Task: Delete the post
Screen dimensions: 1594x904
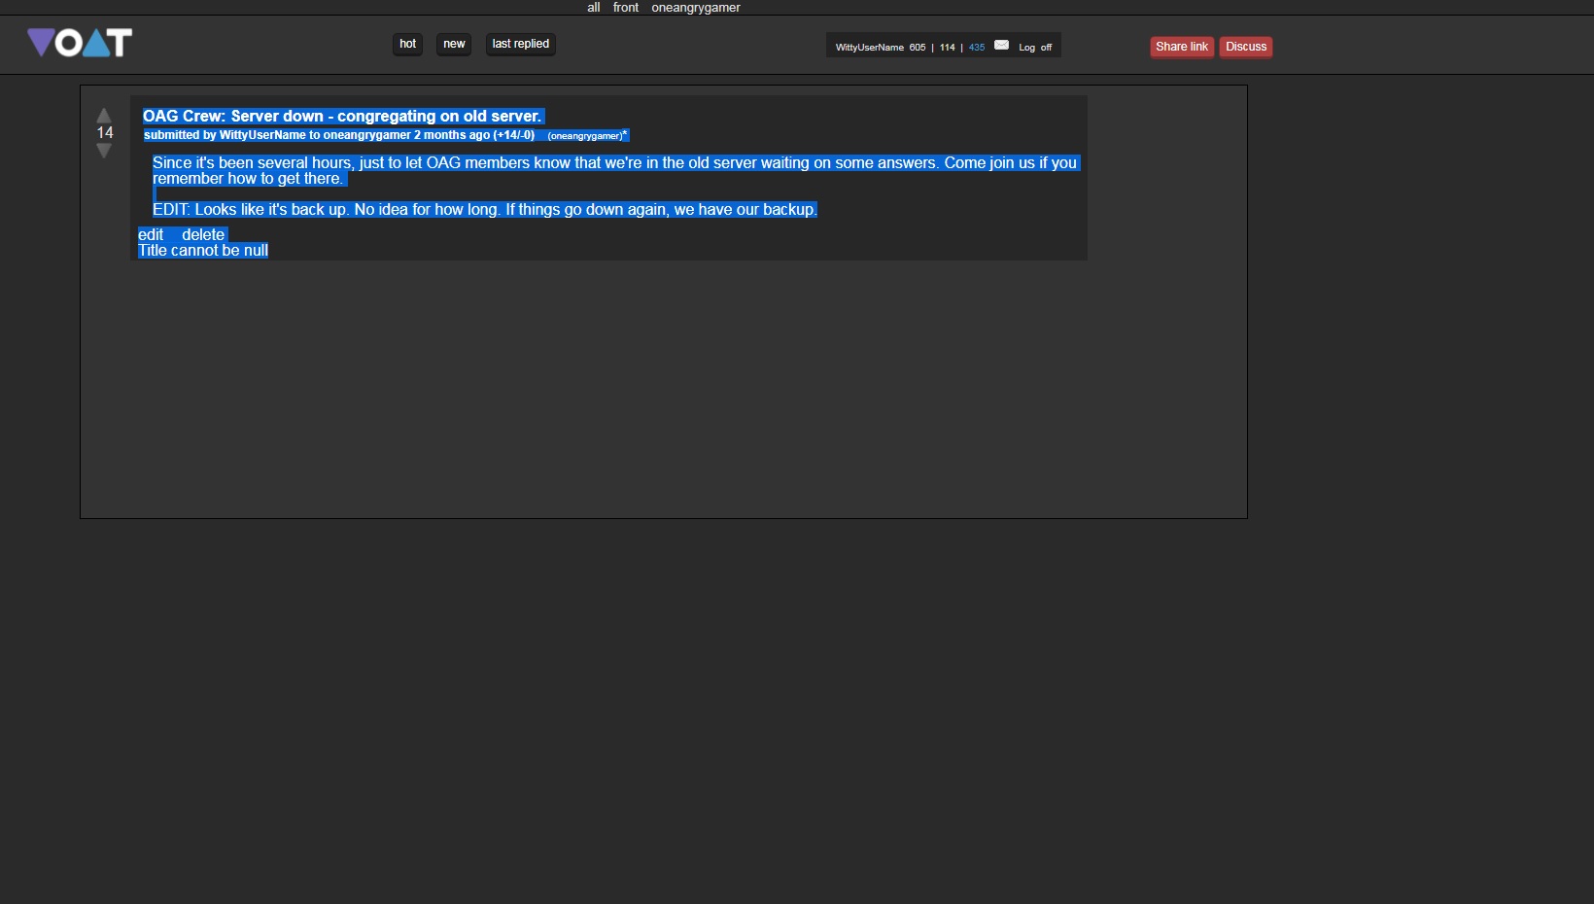Action: [x=203, y=235]
